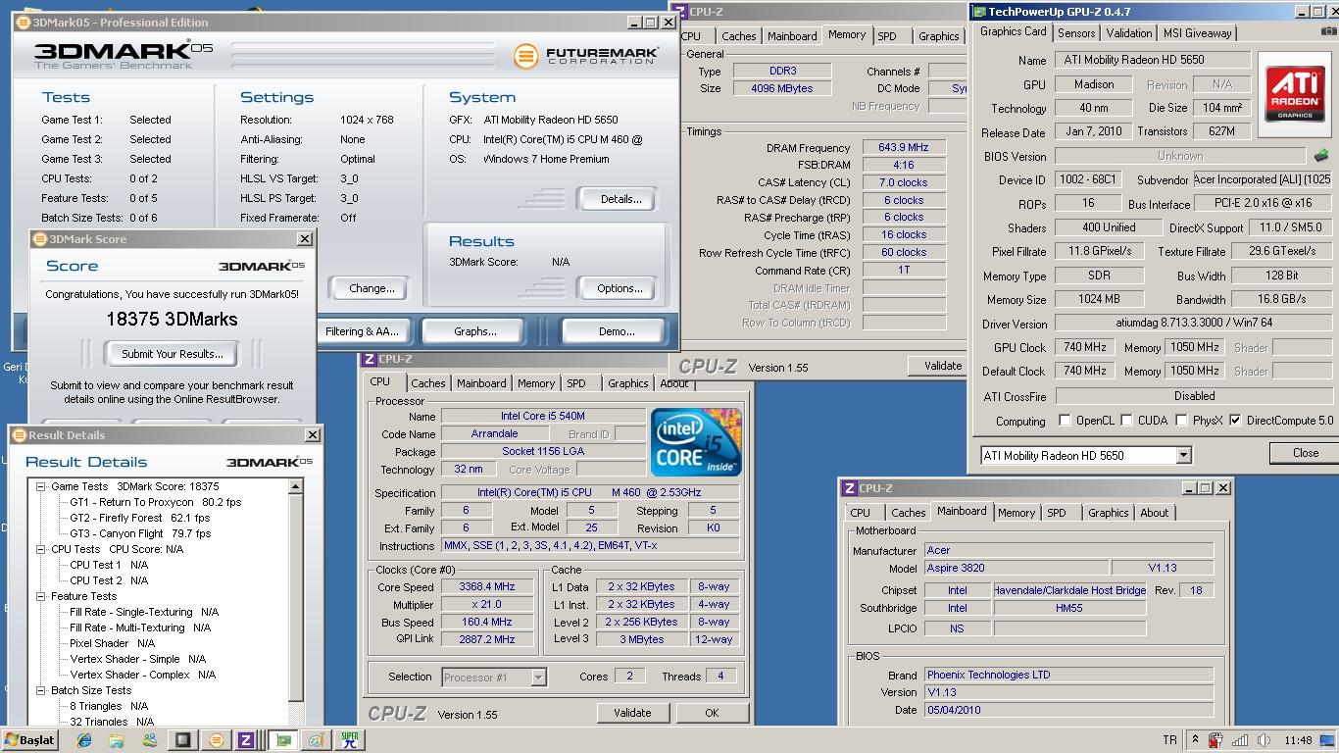Open Caches tab in CPU-Z CPU window

tap(428, 383)
